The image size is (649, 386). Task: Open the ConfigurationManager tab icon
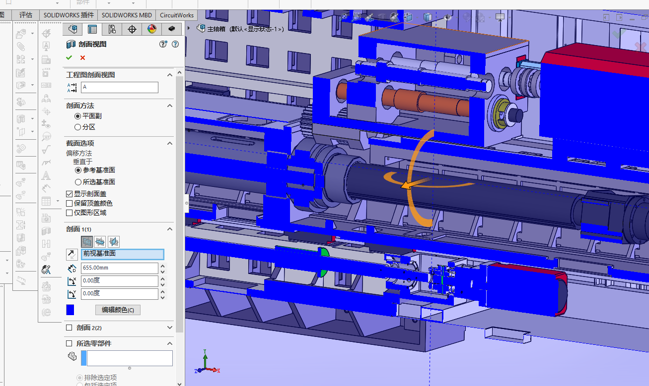112,29
